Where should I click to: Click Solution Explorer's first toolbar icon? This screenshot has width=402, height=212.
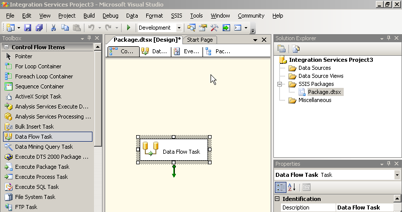point(281,49)
